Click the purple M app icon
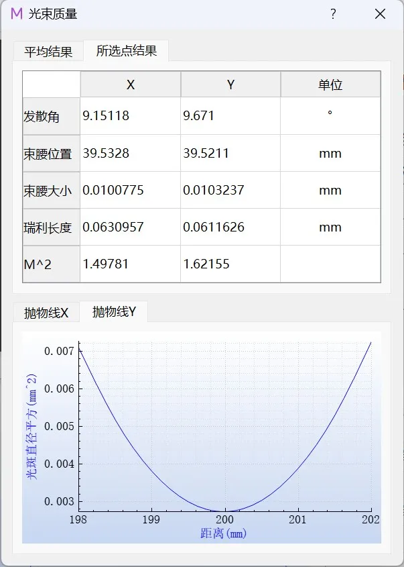The image size is (404, 567). click(x=16, y=13)
